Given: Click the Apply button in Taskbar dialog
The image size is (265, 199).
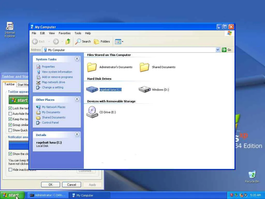Looking at the screenshot, I should pos(92,184).
